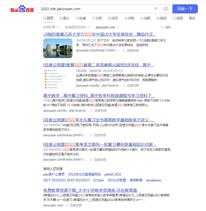
Task: Open the Baidu logo homepage
Action: pos(22,9)
